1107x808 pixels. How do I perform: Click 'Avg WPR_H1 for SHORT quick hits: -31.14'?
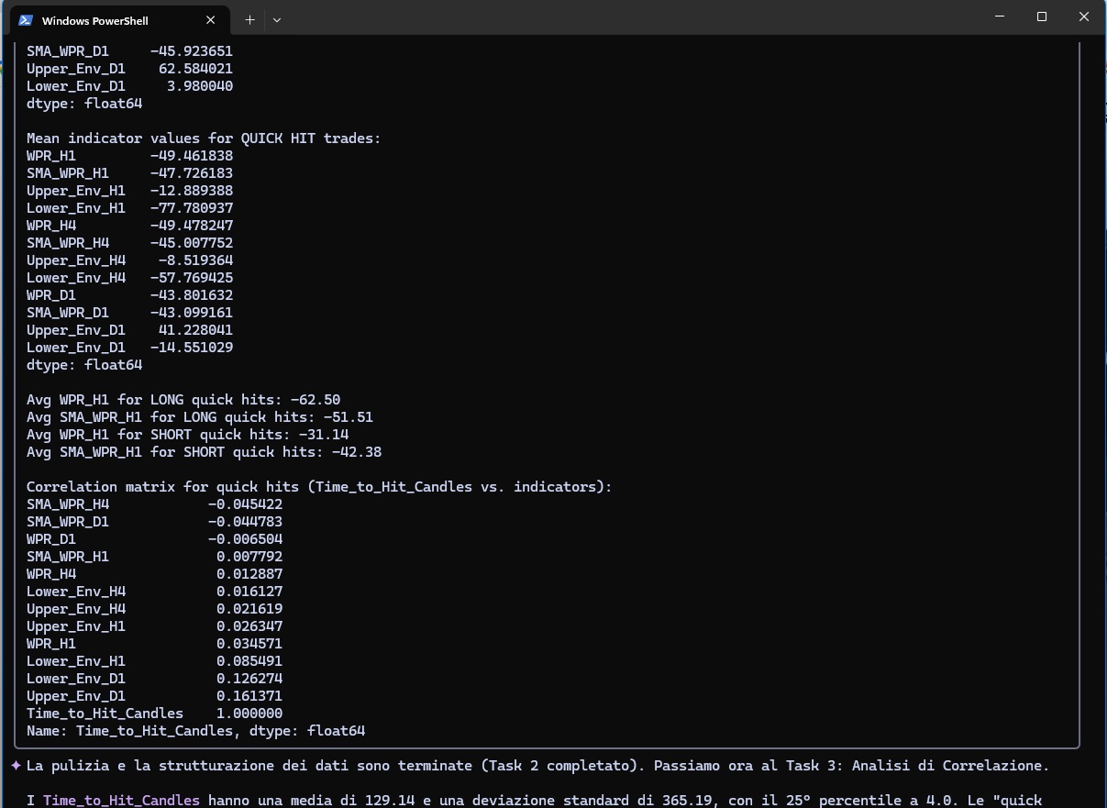click(x=188, y=435)
